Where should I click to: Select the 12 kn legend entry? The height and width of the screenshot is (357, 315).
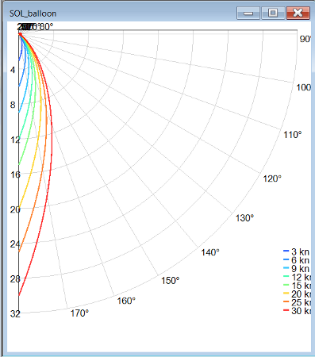point(297,277)
